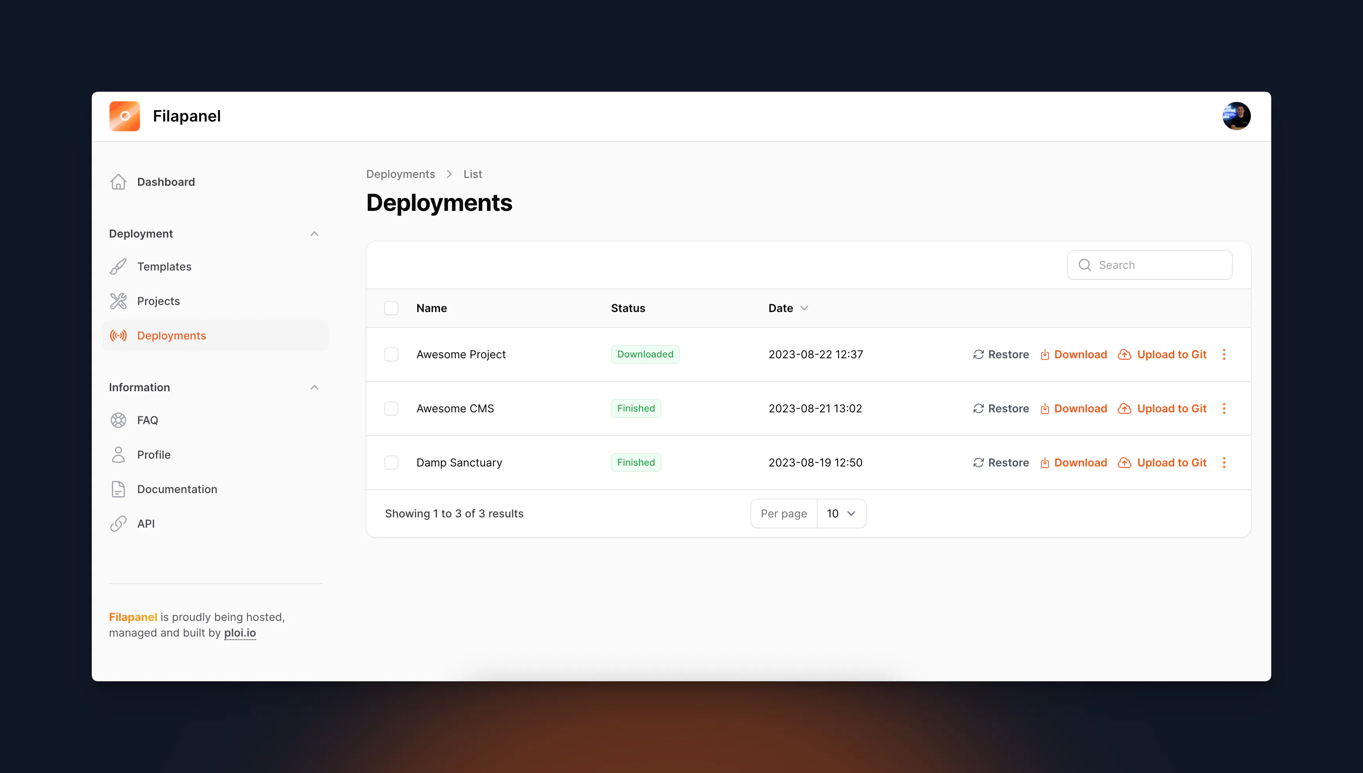Click the API link chain icon
Image resolution: width=1363 pixels, height=773 pixels.
(x=118, y=523)
